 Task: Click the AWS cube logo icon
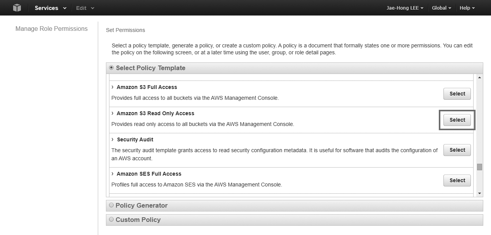point(17,8)
